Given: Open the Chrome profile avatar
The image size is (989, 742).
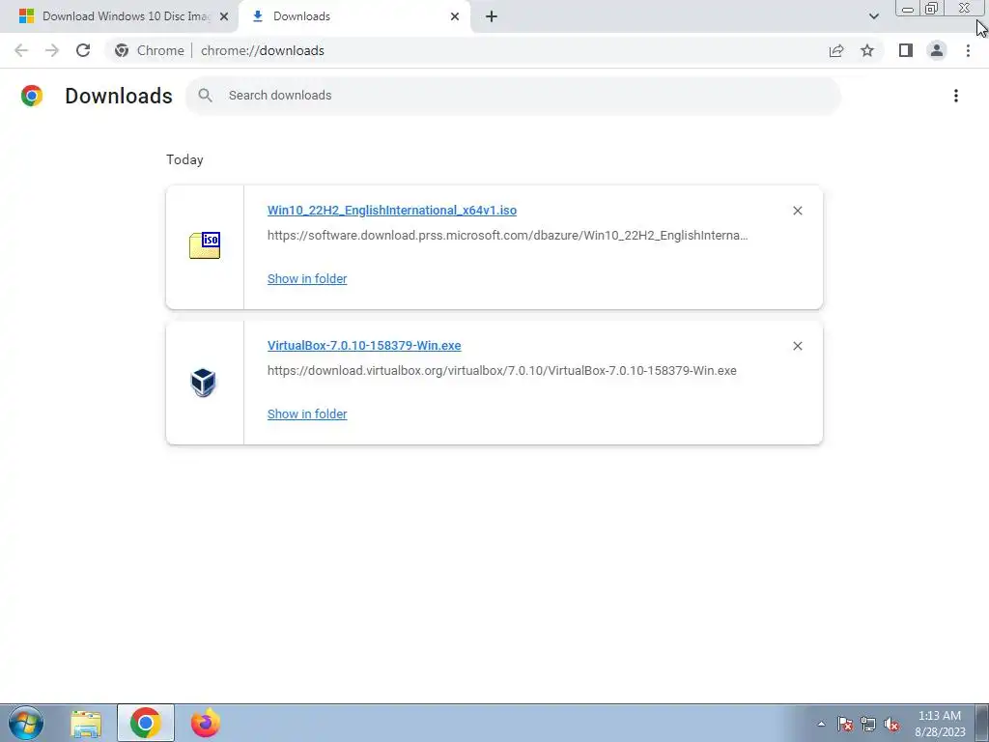Looking at the screenshot, I should click(937, 50).
